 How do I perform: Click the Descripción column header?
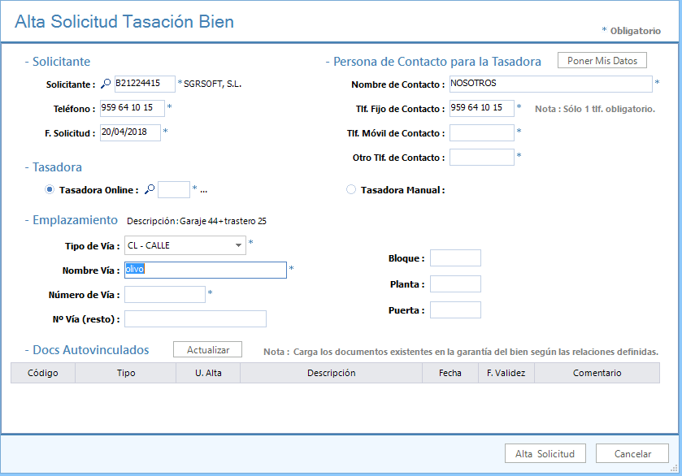(331, 373)
